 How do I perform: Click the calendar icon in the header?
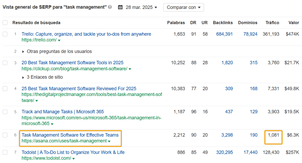[x=120, y=7]
